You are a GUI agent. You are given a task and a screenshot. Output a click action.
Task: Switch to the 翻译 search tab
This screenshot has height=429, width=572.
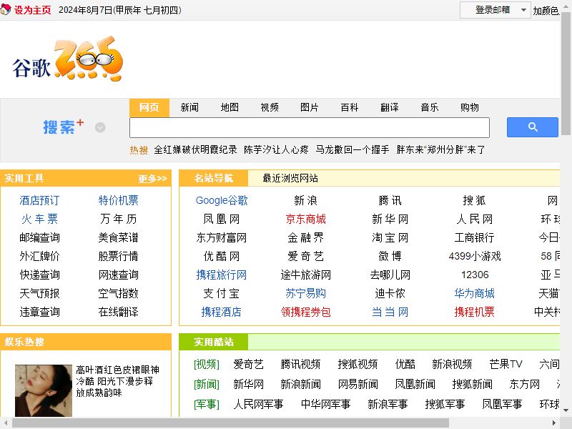point(389,108)
